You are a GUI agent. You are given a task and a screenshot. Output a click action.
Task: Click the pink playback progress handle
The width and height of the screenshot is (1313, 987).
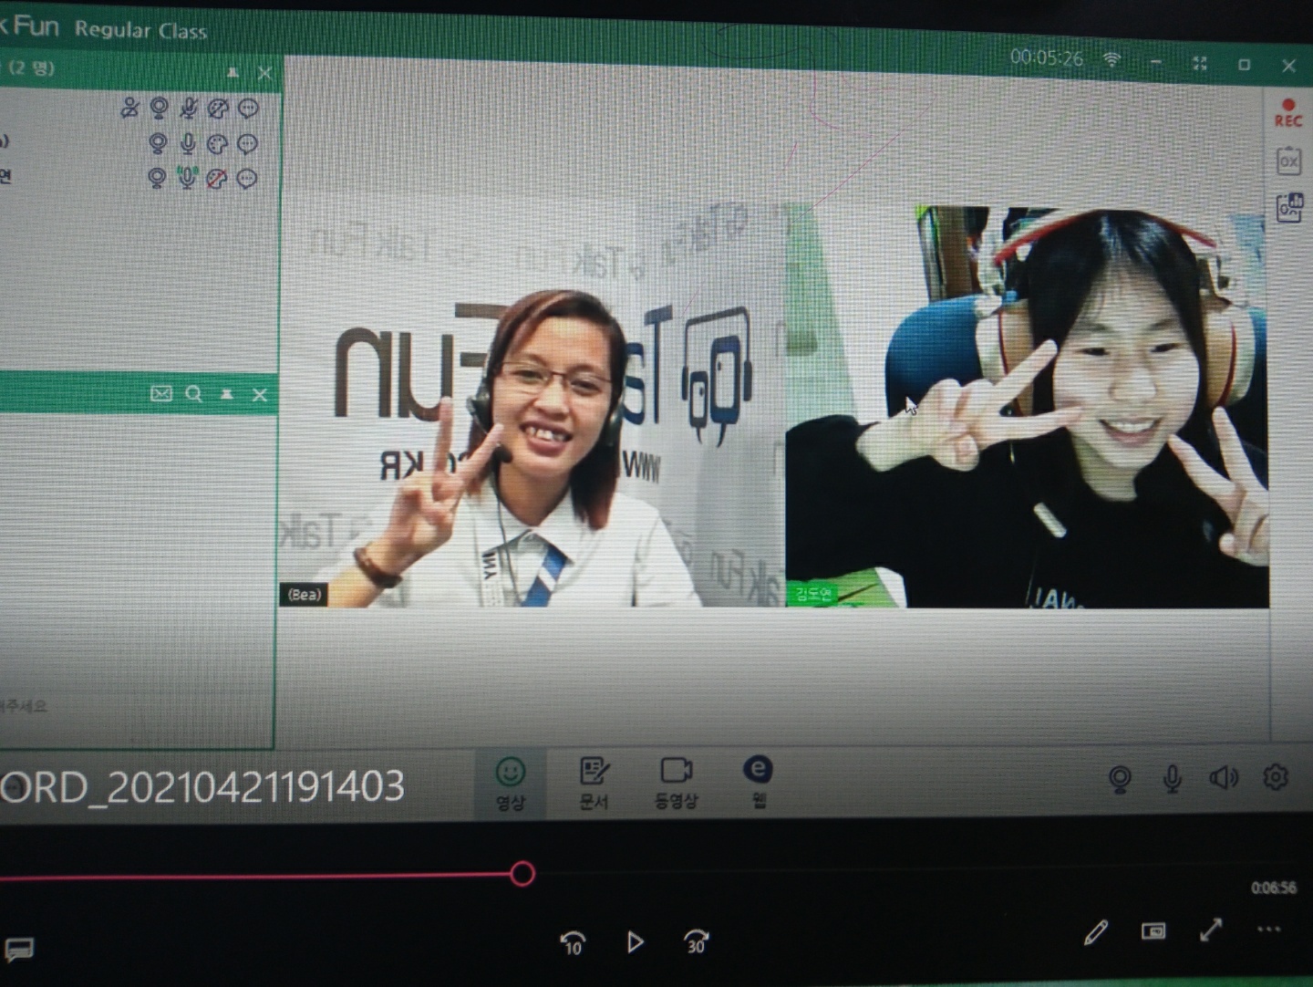click(x=522, y=874)
